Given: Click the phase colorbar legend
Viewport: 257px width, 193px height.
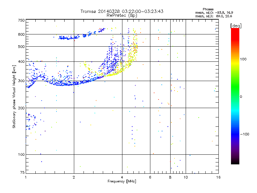Looking at the screenshot, I should 235,96.
